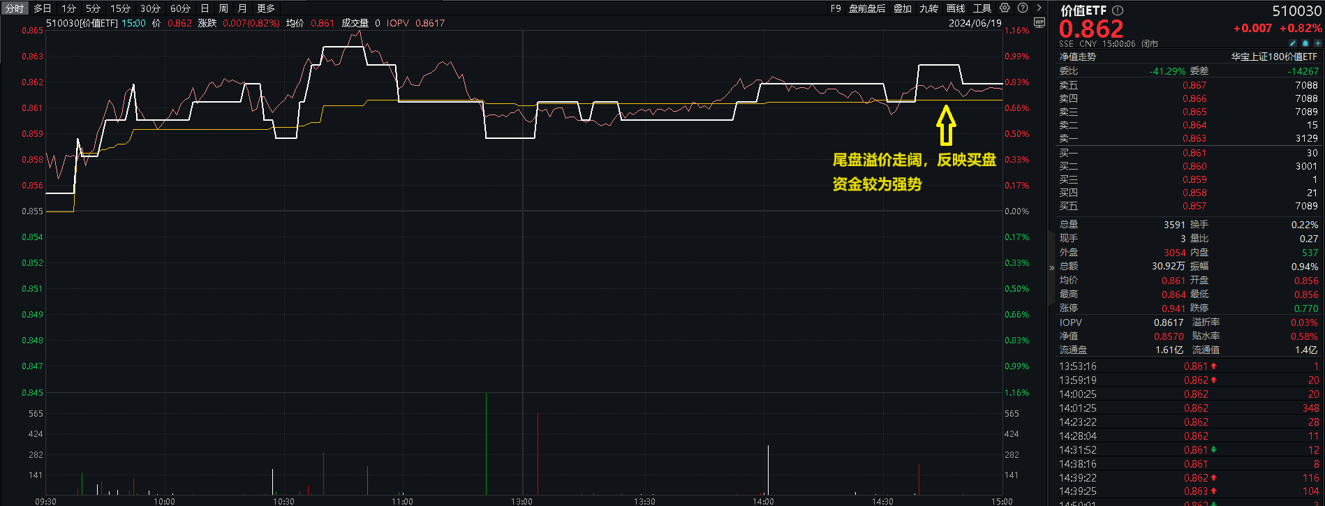Click the 总额 value 30.92万
Screen dimensions: 1325x506
(1169, 266)
